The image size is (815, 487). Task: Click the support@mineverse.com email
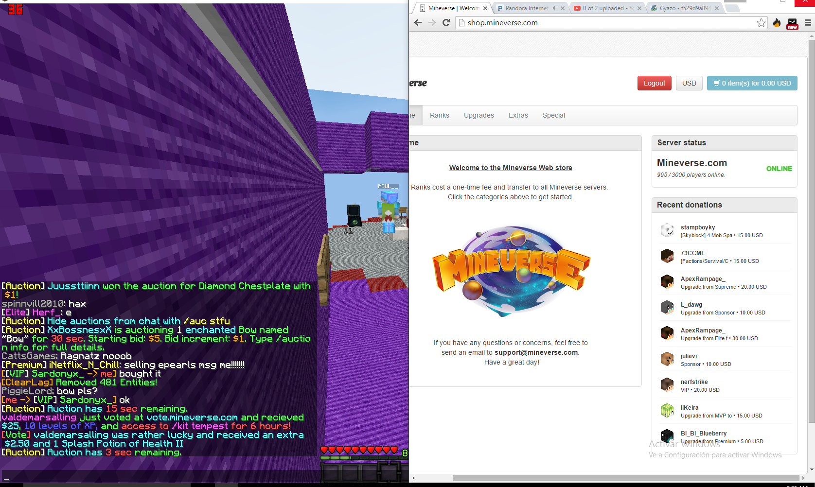click(x=536, y=352)
